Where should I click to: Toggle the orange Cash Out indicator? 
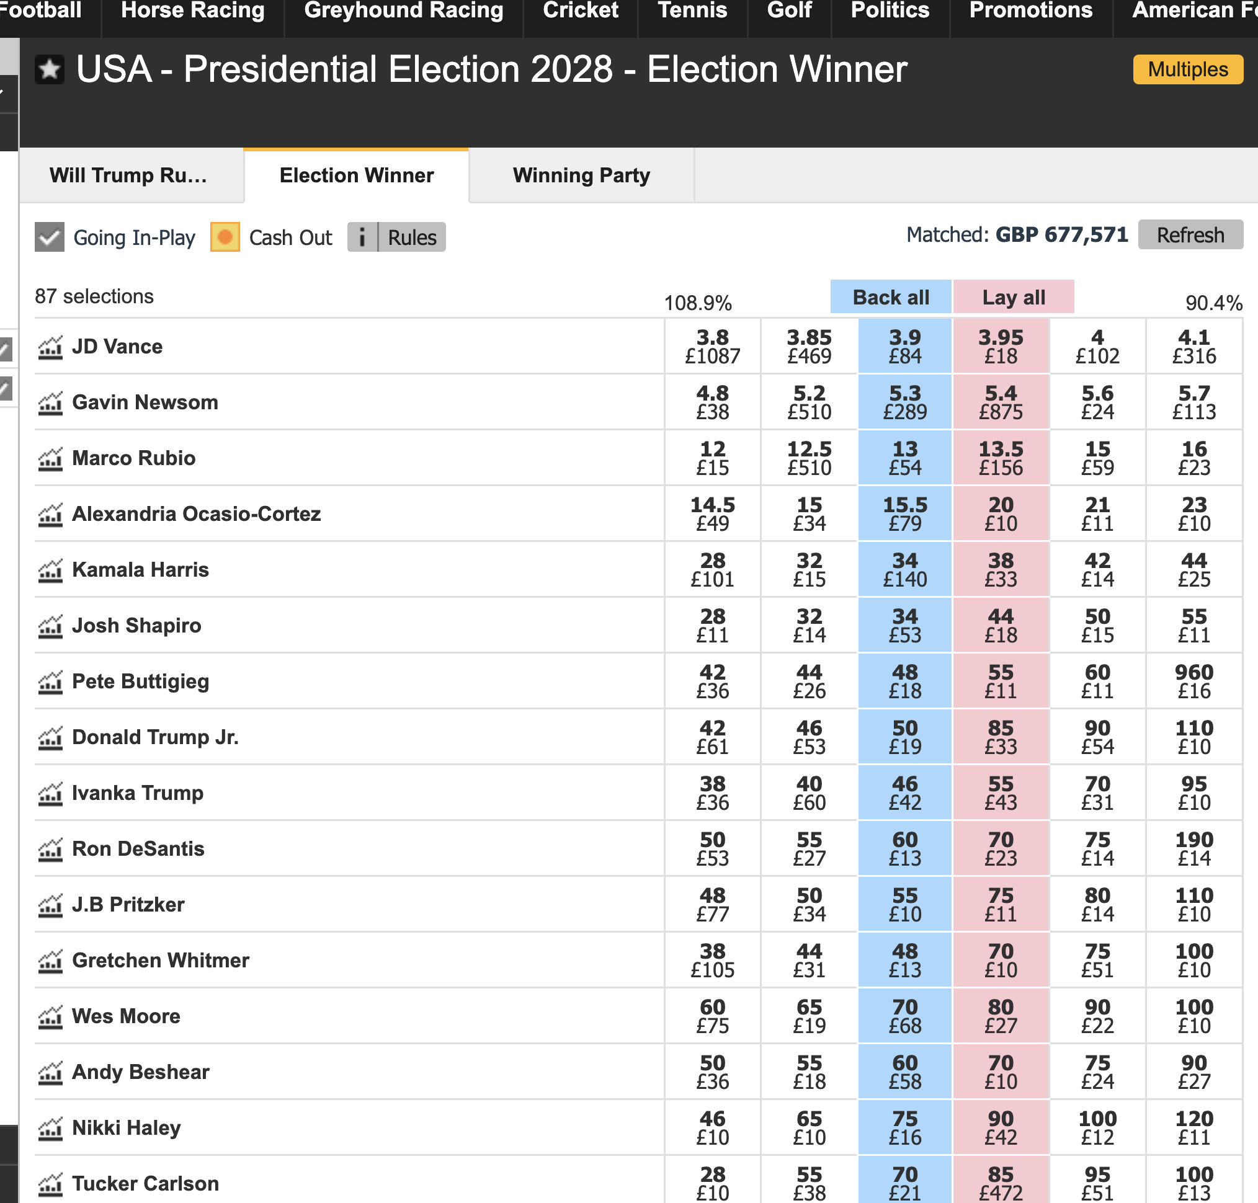click(x=225, y=237)
